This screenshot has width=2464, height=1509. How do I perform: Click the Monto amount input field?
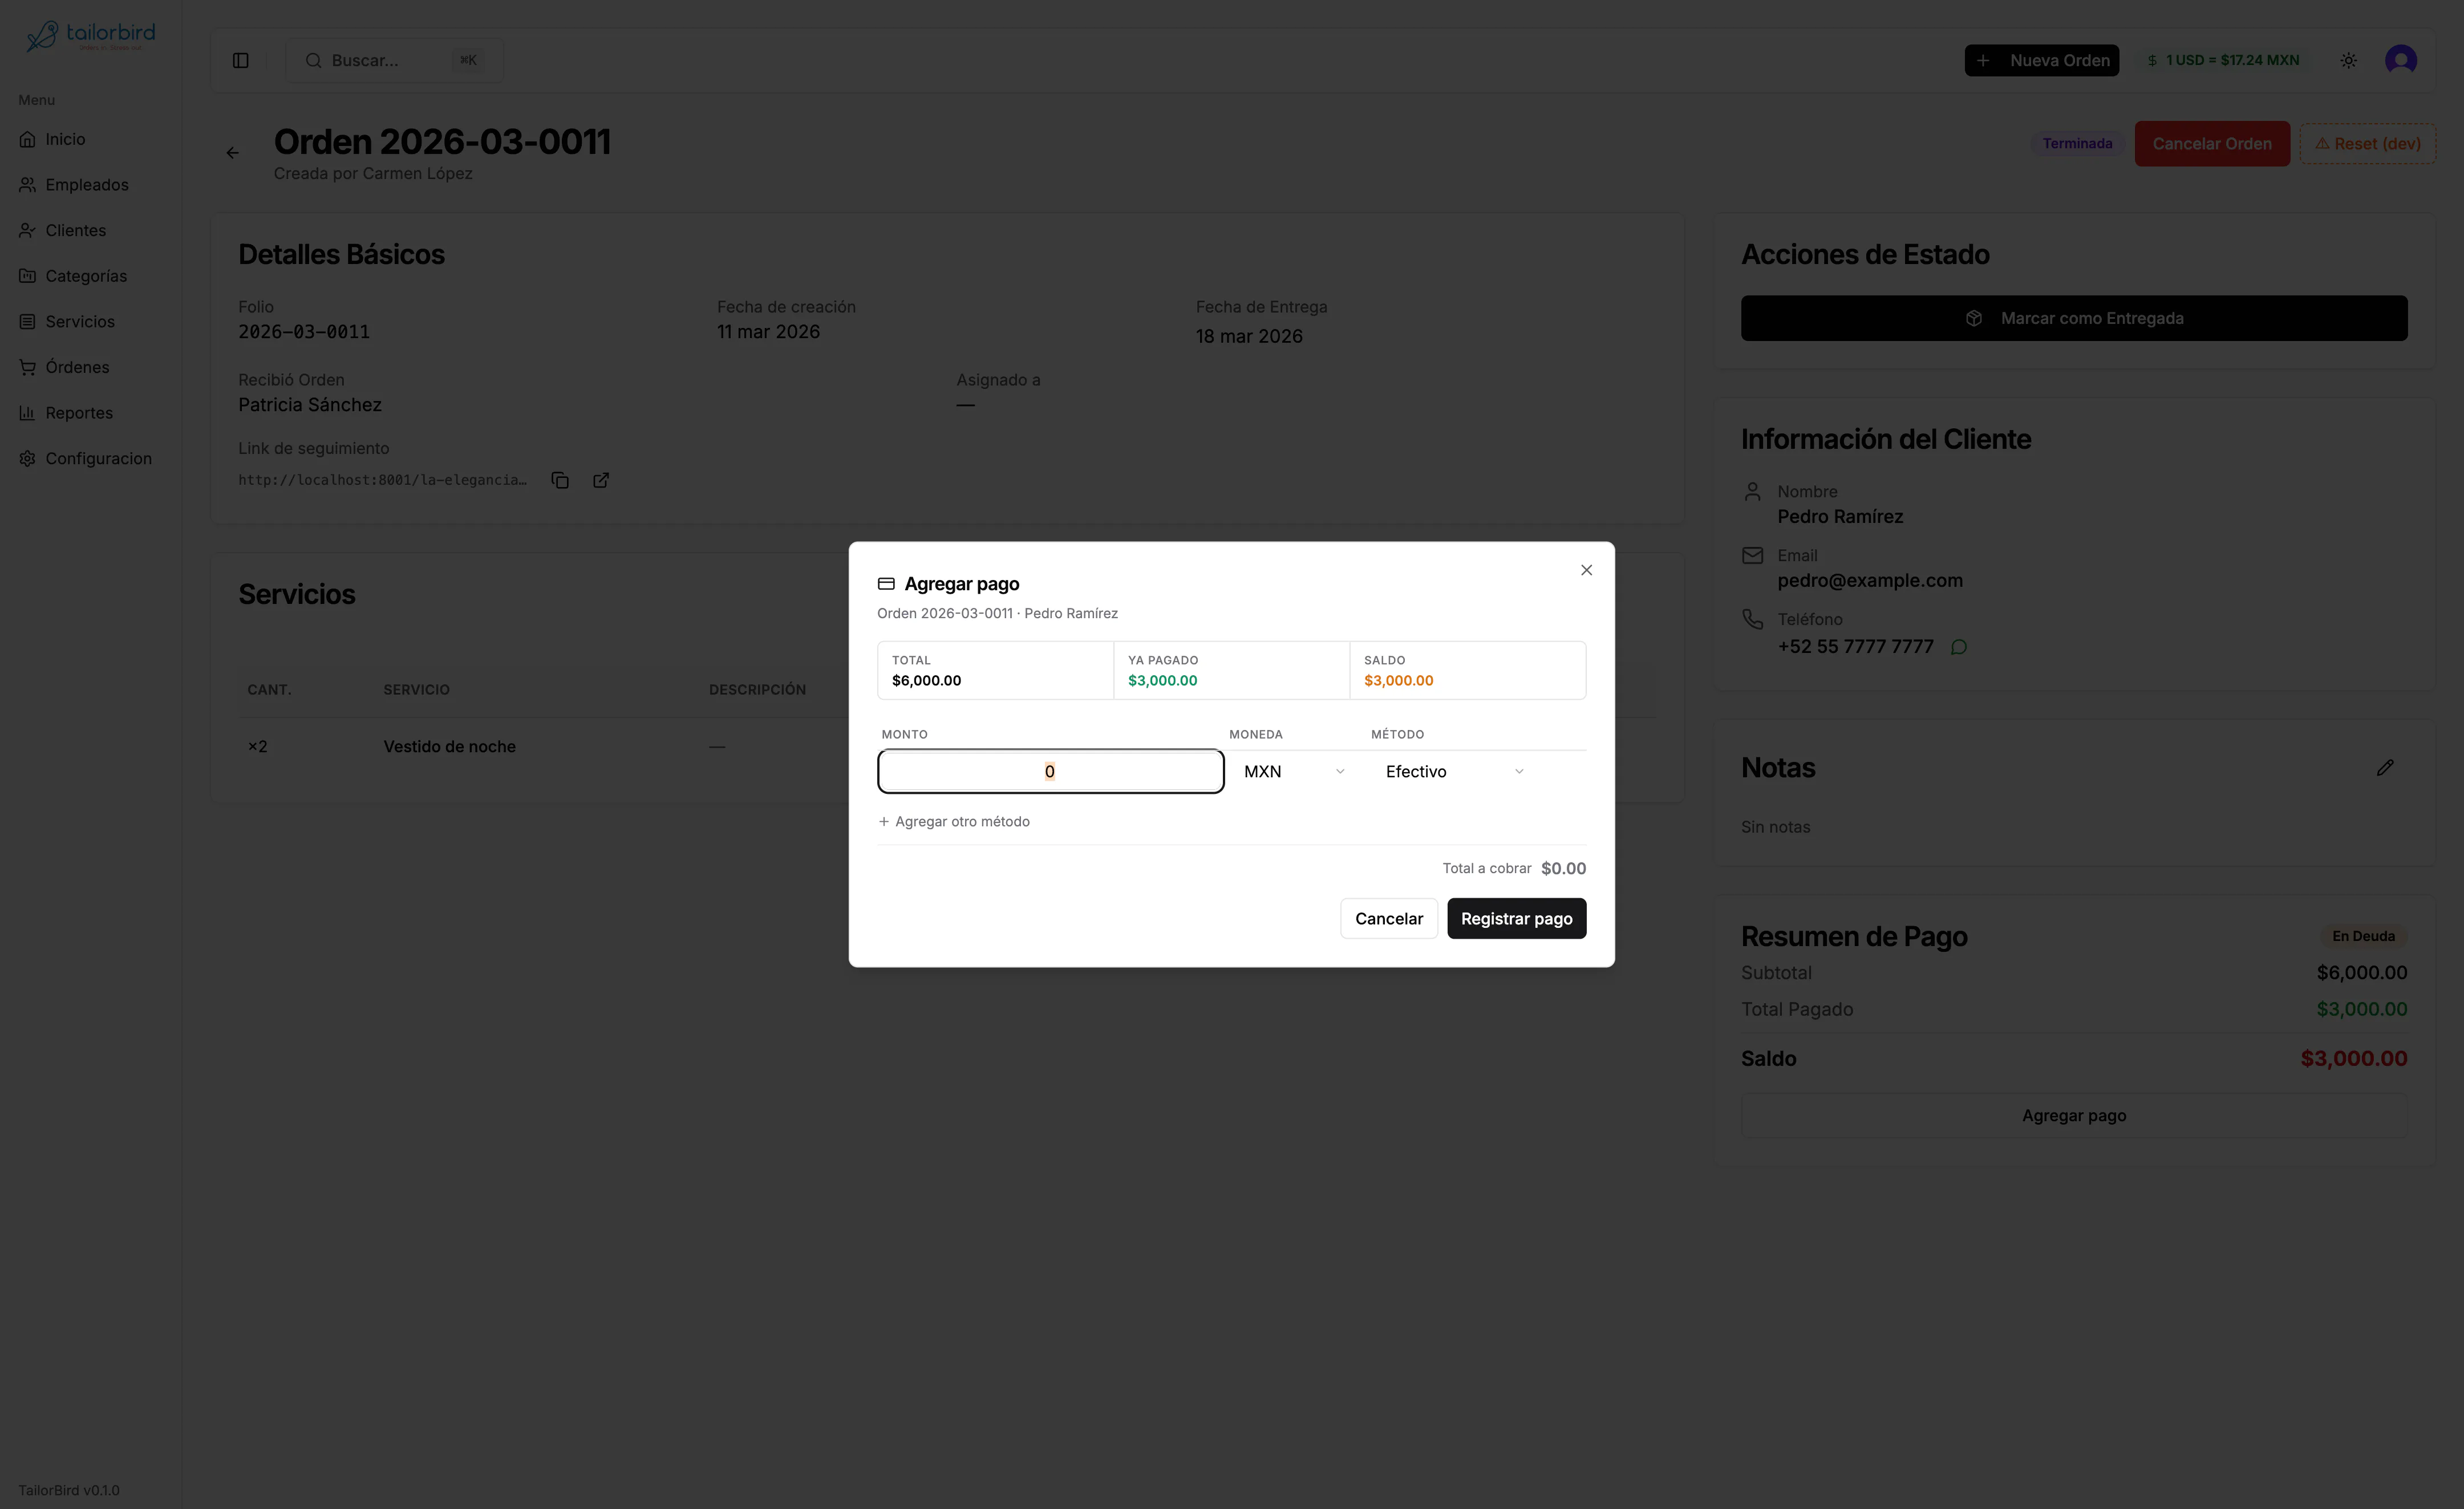[x=1050, y=771]
